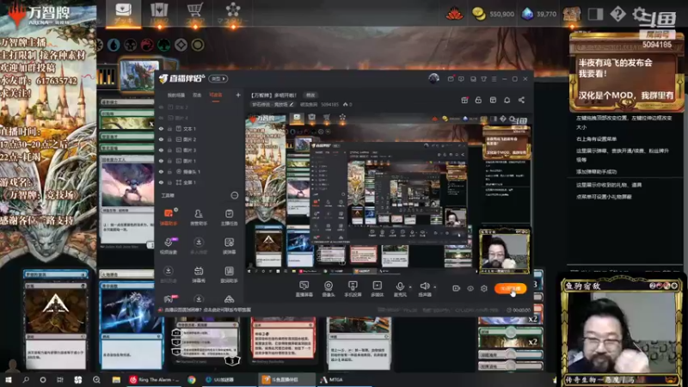Toggle lock on 文本 1 source
The width and height of the screenshot is (688, 387).
[169, 129]
